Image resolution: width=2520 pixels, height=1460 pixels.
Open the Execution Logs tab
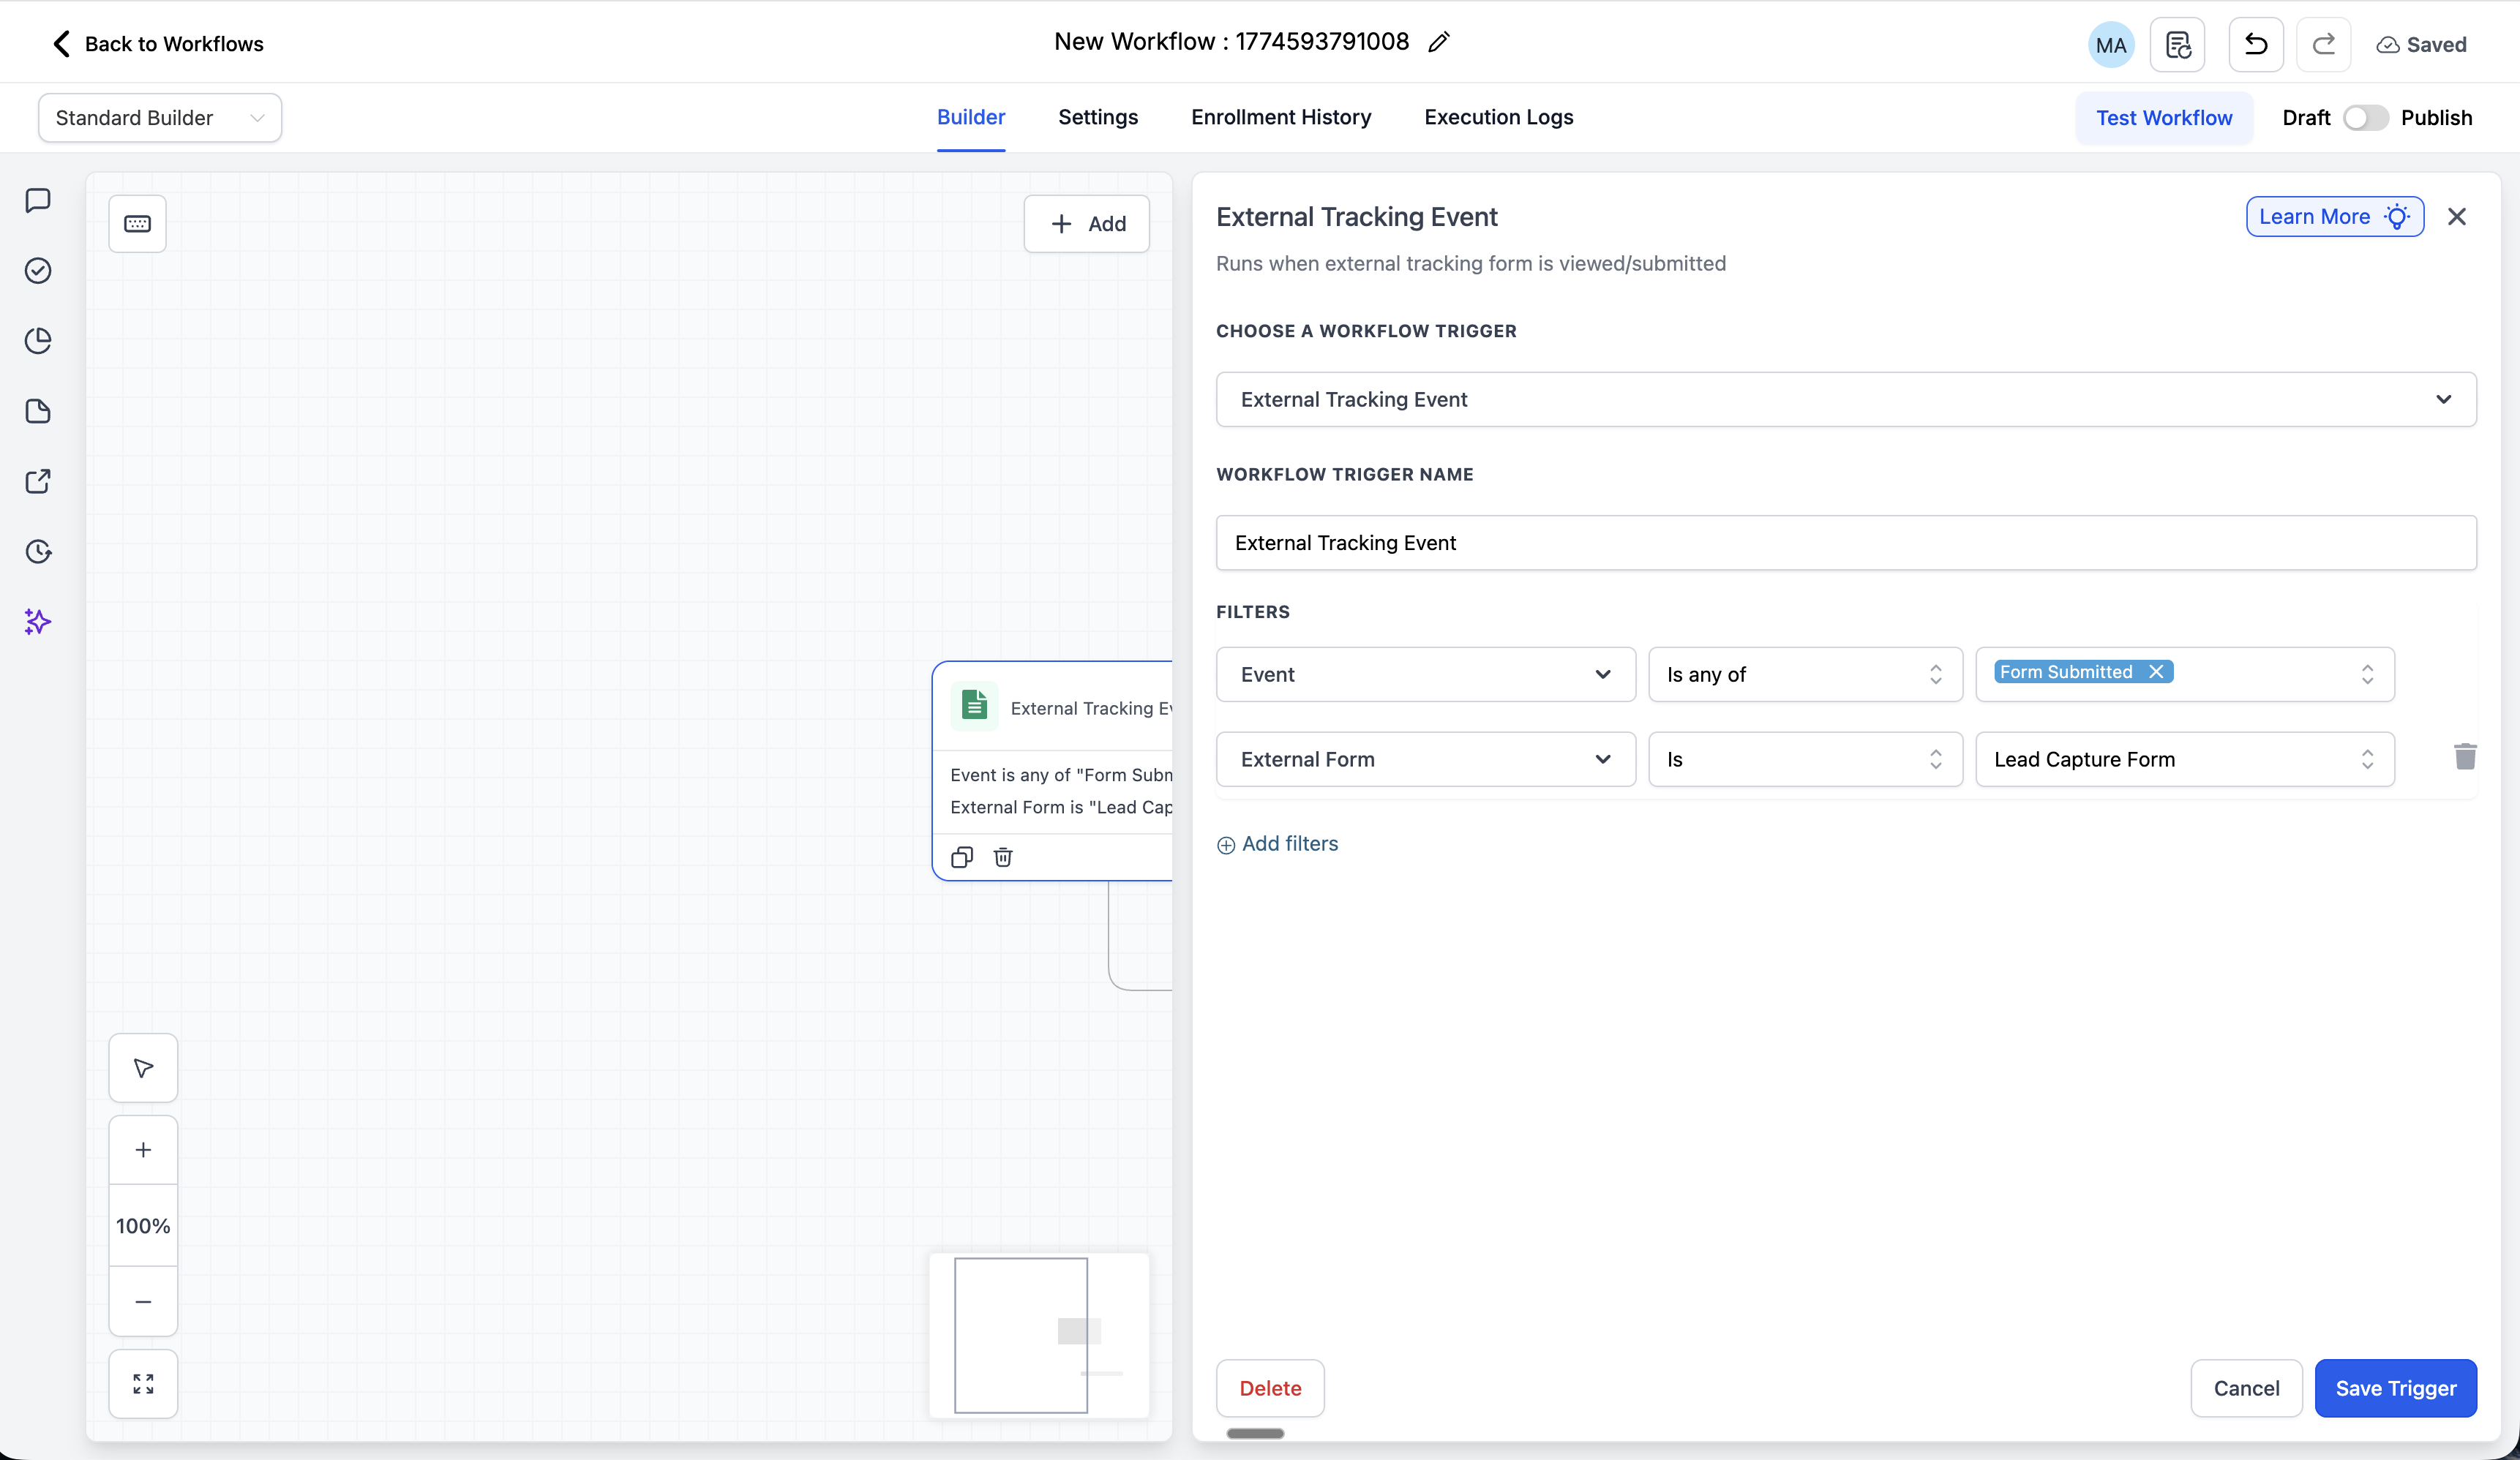(1498, 117)
